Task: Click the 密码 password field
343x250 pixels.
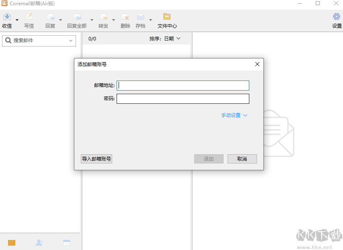Action: 183,99
